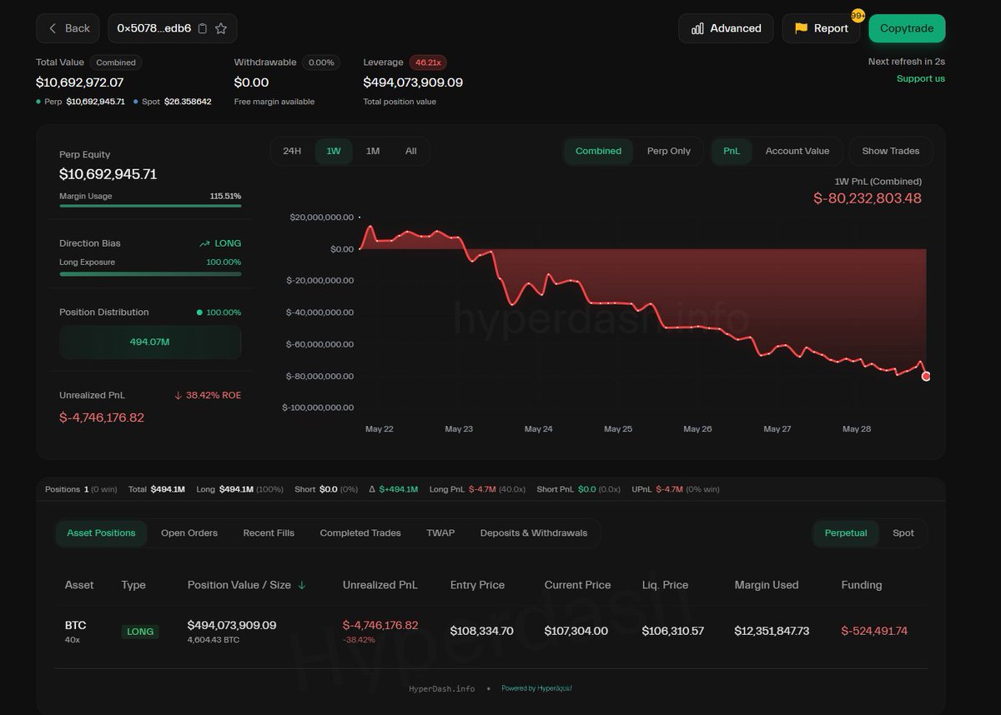
Task: Toggle Show Trades on chart
Action: (891, 151)
